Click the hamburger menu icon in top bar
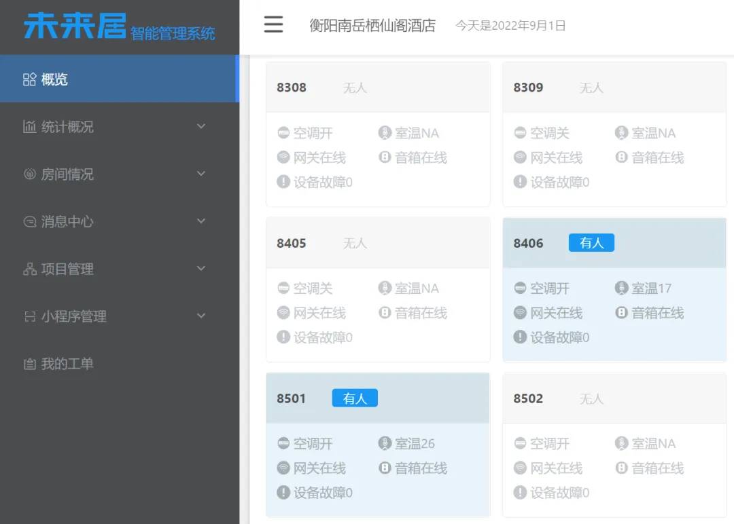This screenshot has height=524, width=734. pyautogui.click(x=274, y=24)
